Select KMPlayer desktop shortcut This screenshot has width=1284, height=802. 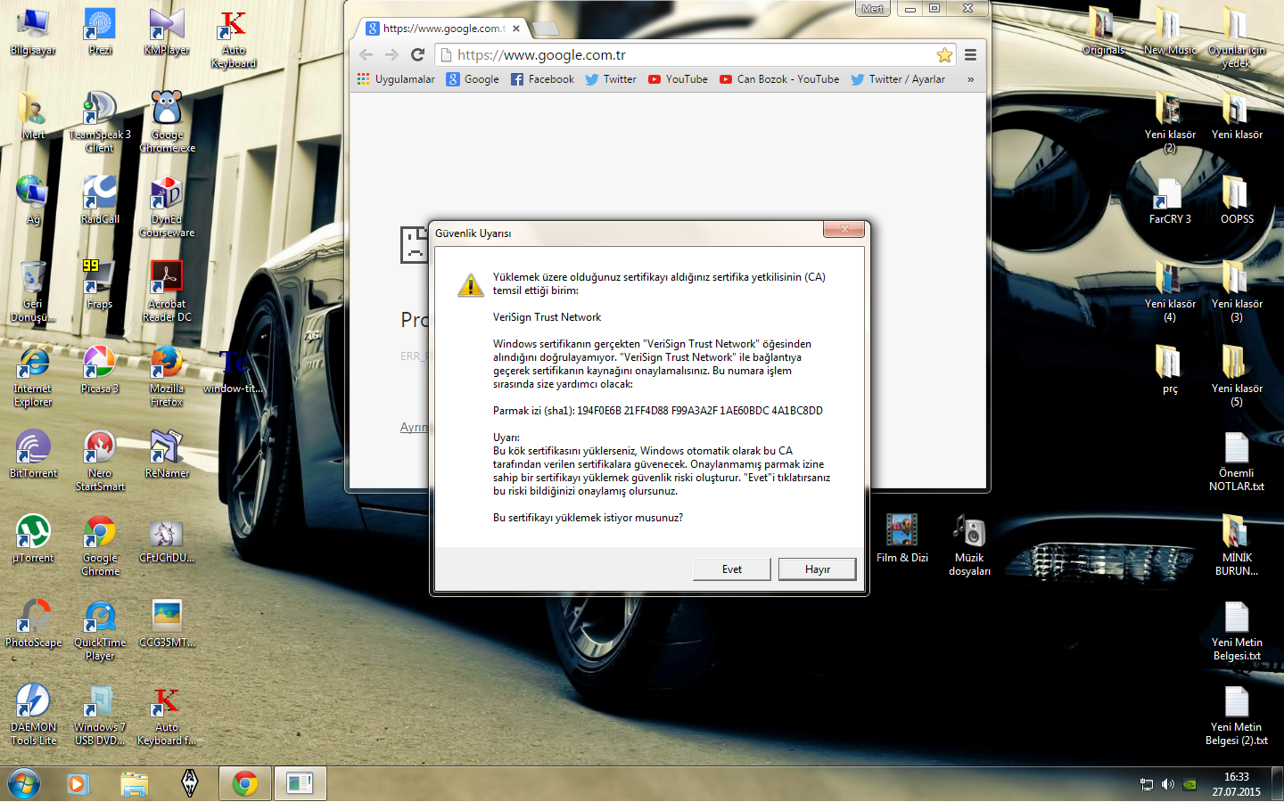point(167,32)
